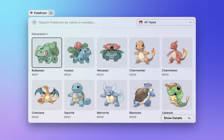The width and height of the screenshot is (224, 140).
Task: Open the All Types dropdown
Action: 165,22
